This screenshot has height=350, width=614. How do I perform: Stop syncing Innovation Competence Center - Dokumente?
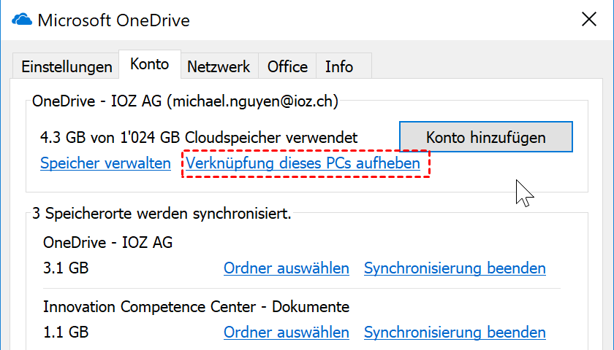(x=455, y=332)
